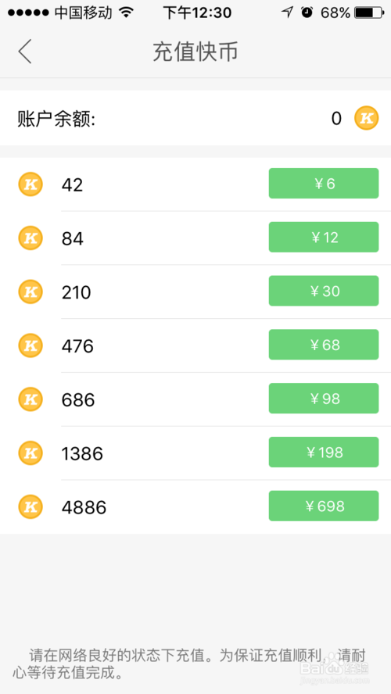Tap the battery indicator in status bar

(x=369, y=13)
